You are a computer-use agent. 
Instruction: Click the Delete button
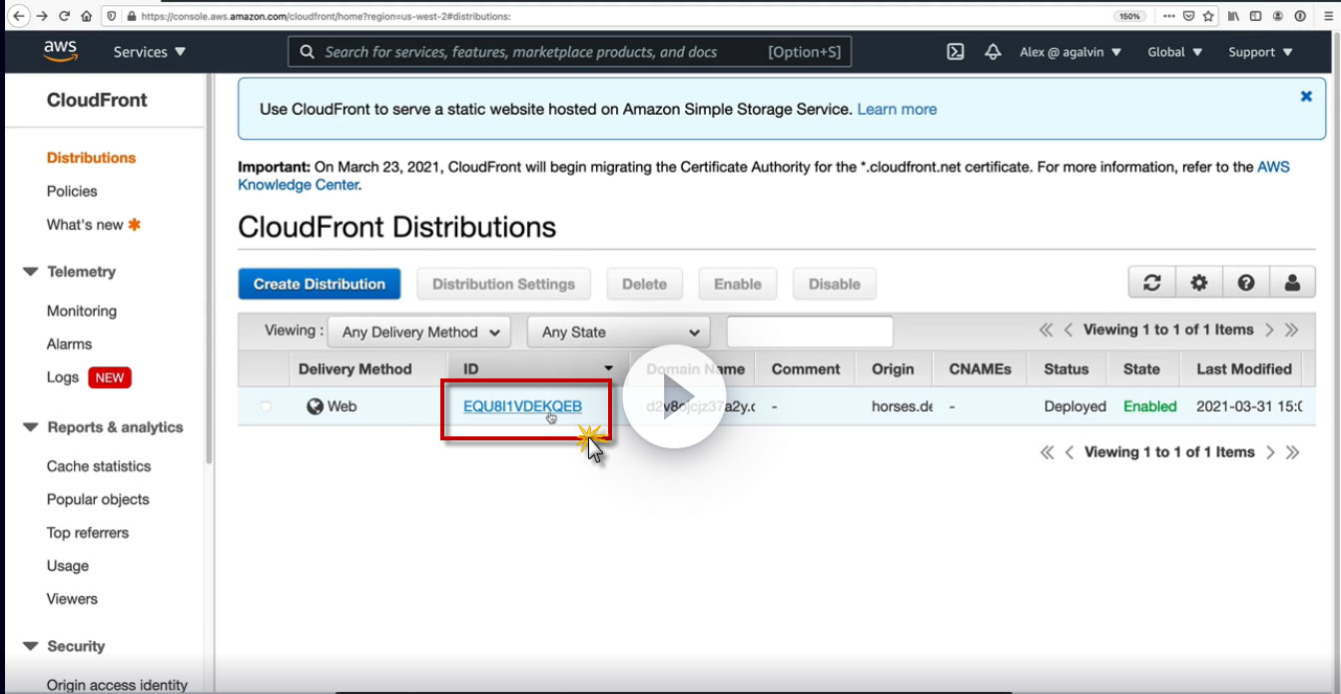pyautogui.click(x=644, y=284)
